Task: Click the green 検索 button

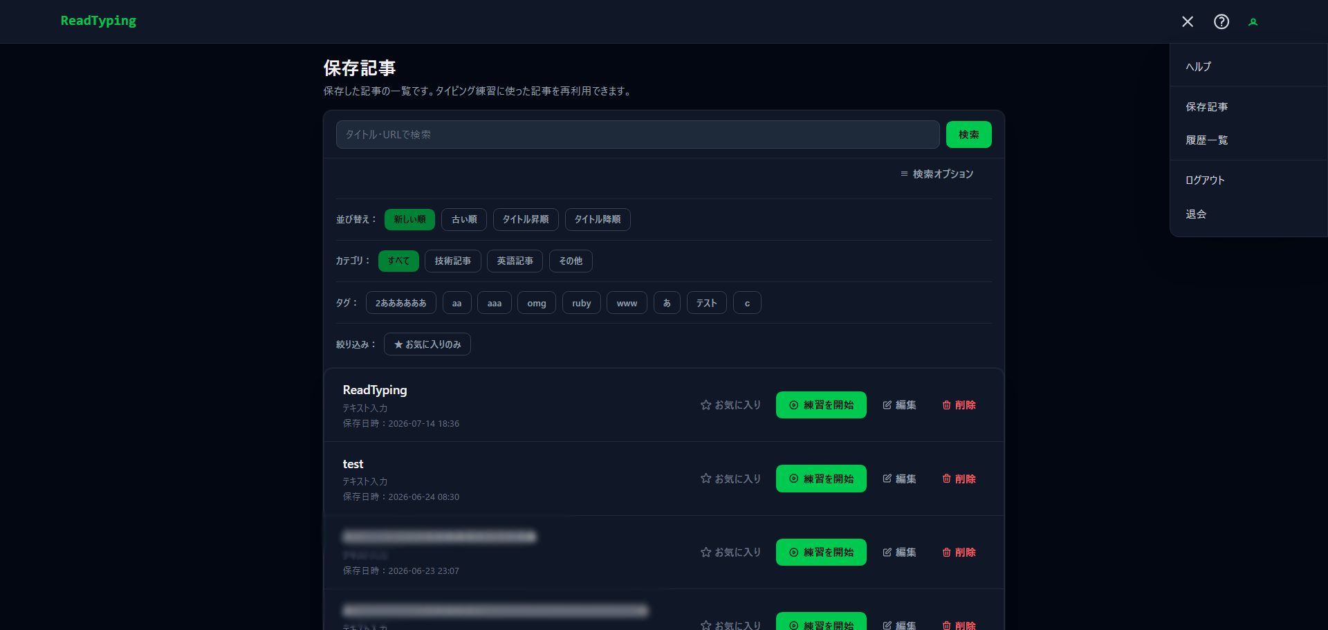Action: pyautogui.click(x=968, y=135)
